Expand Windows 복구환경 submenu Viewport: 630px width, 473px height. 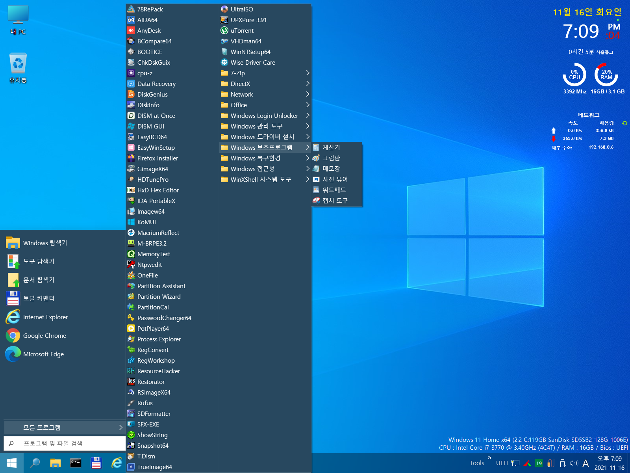point(265,158)
